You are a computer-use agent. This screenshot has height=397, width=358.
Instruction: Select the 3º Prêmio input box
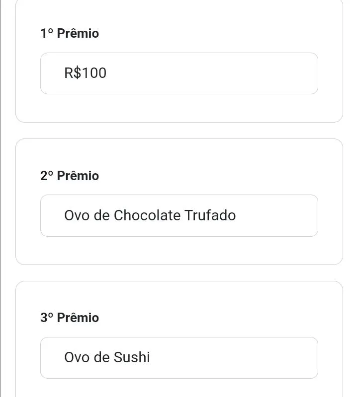pyautogui.click(x=179, y=358)
